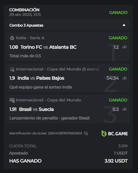Copy the ticket identification number
This screenshot has width=138, height=173.
[x=86, y=133]
